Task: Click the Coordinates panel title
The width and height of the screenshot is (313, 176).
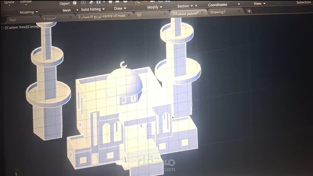Action: point(218,5)
